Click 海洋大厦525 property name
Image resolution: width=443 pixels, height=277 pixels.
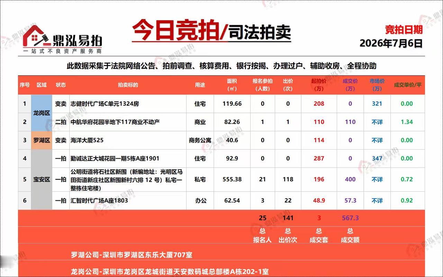(x=87, y=140)
